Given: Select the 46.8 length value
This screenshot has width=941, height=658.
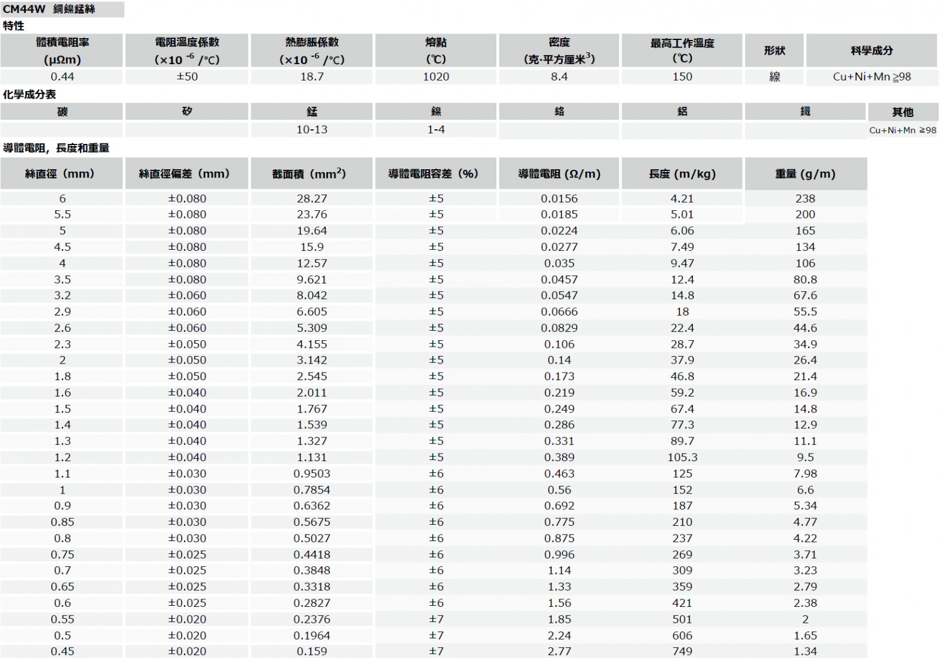Looking at the screenshot, I should tap(682, 377).
